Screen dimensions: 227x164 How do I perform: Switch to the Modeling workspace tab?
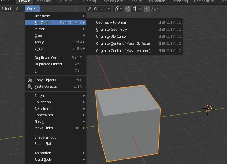[44, 1]
